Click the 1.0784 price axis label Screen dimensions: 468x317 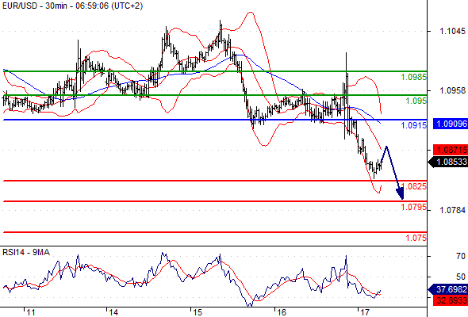(x=452, y=210)
